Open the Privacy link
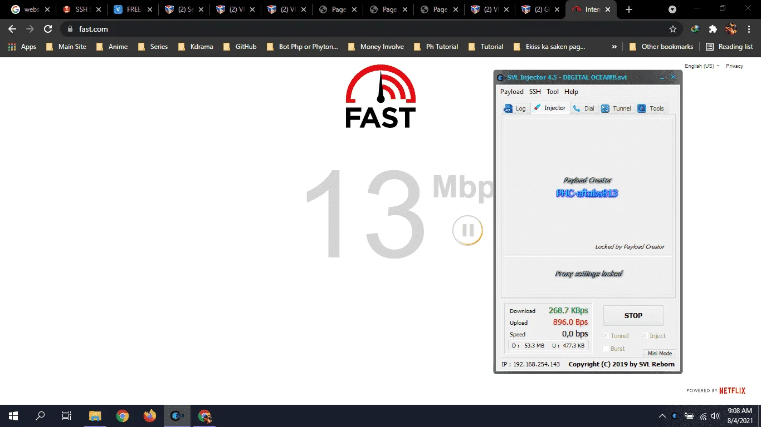The width and height of the screenshot is (761, 427). pyautogui.click(x=734, y=66)
